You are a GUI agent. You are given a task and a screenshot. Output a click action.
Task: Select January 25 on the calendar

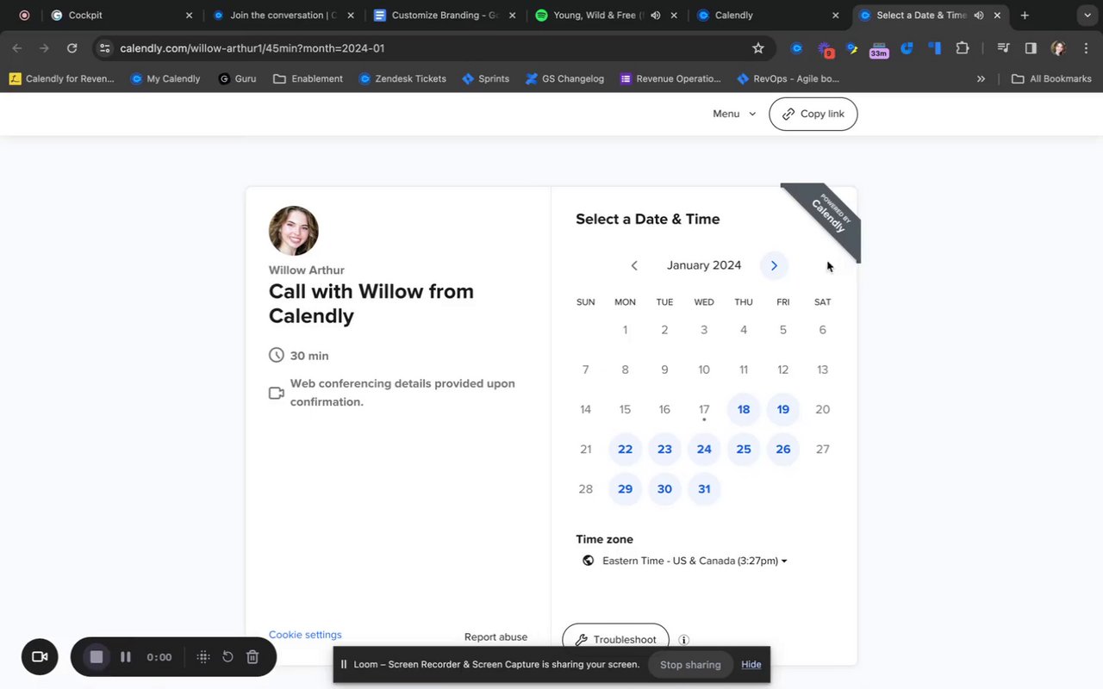click(744, 449)
